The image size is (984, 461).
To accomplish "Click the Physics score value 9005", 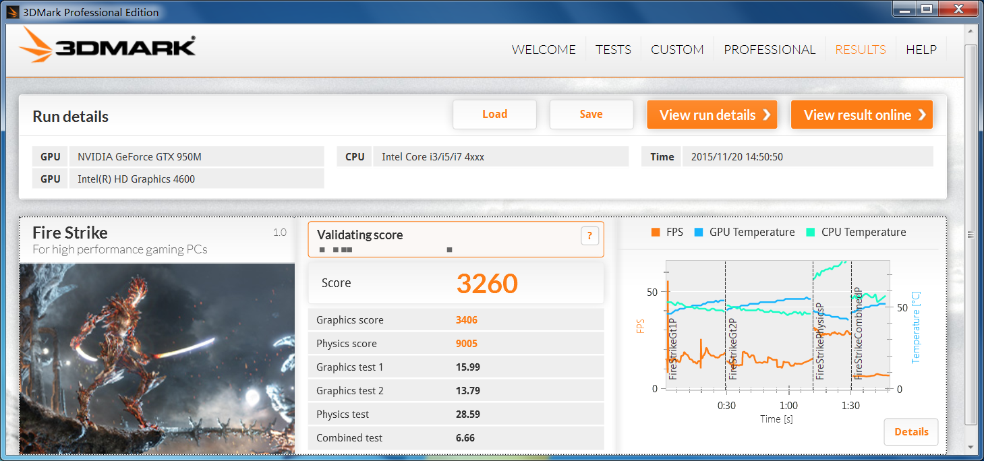I will pos(467,344).
